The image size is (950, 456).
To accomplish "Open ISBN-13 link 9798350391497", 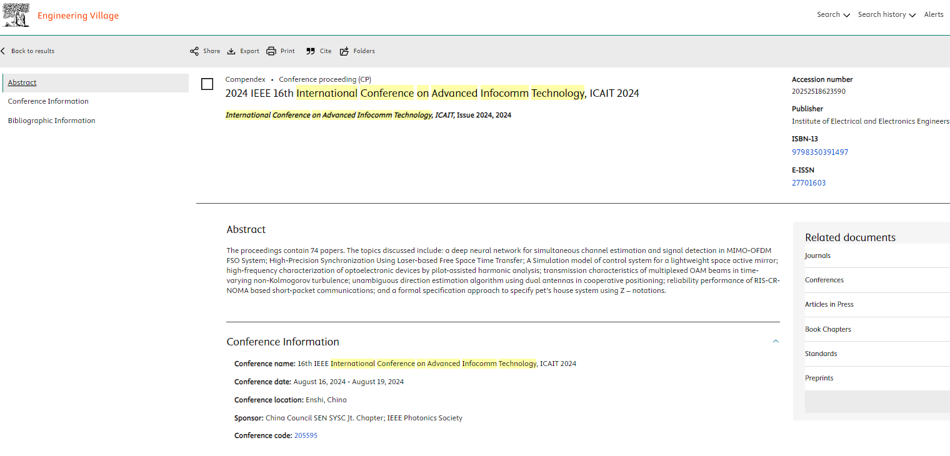I will coord(820,152).
